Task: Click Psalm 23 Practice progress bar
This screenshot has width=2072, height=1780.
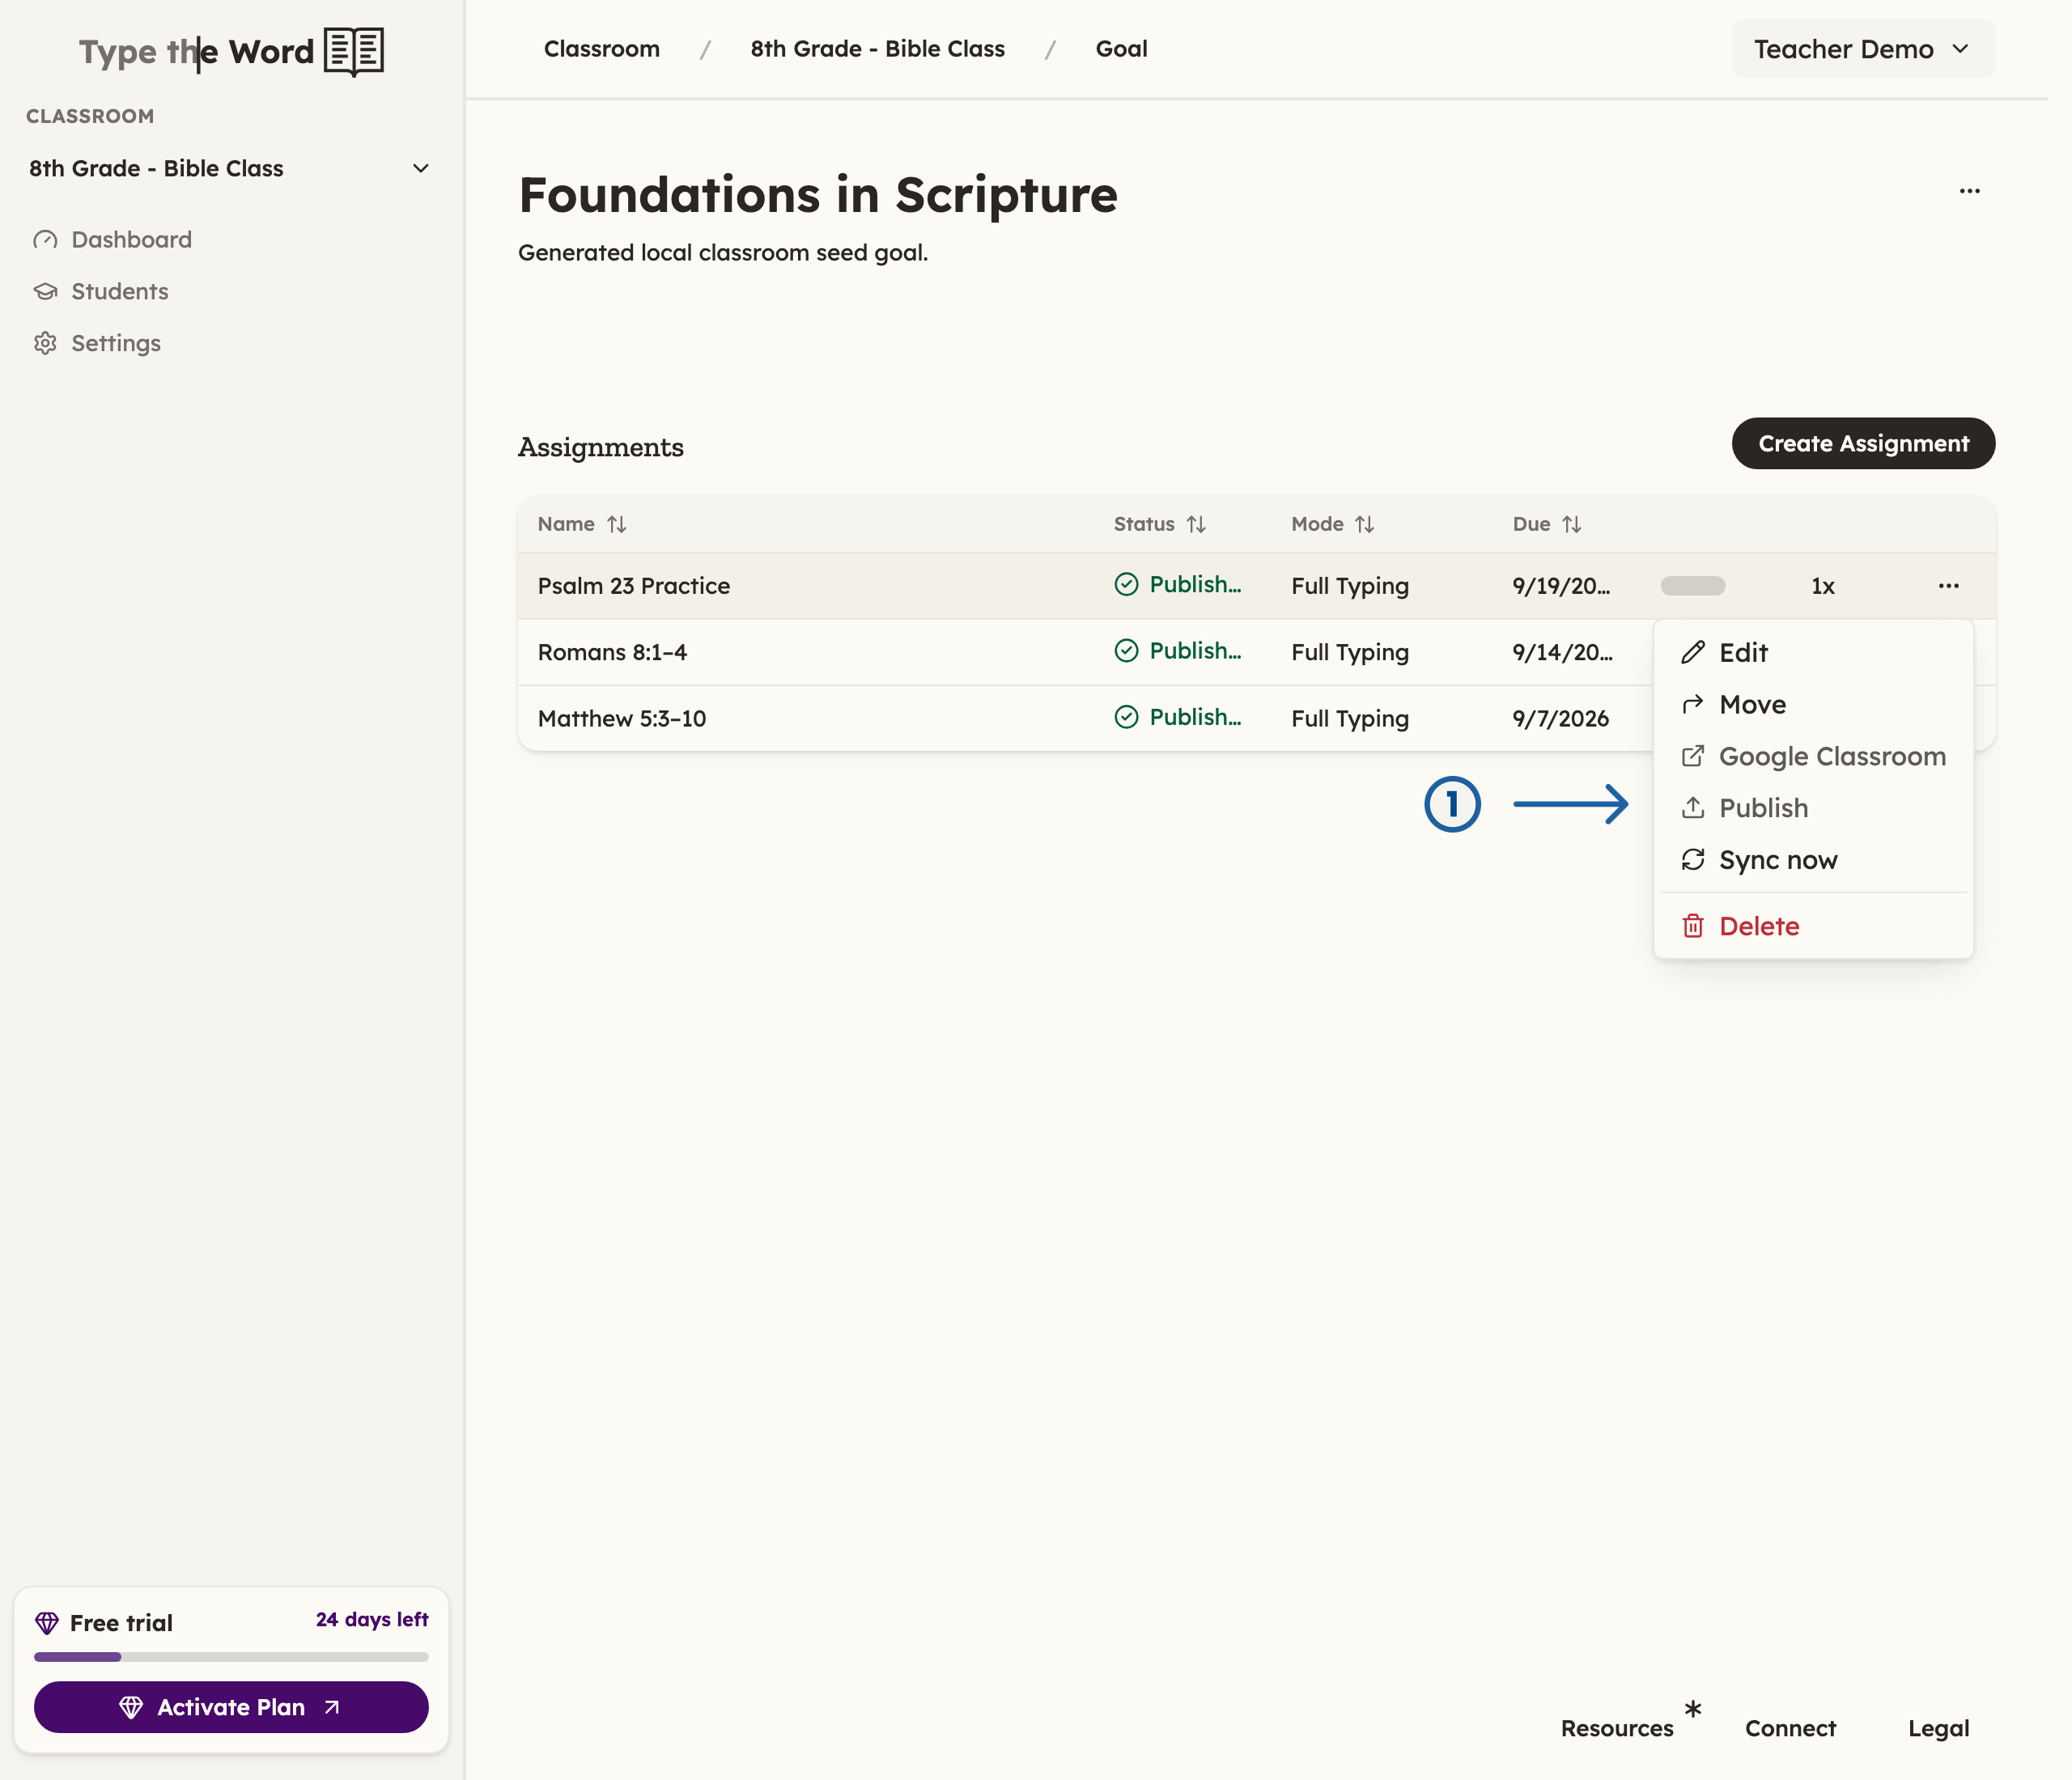Action: 1692,586
